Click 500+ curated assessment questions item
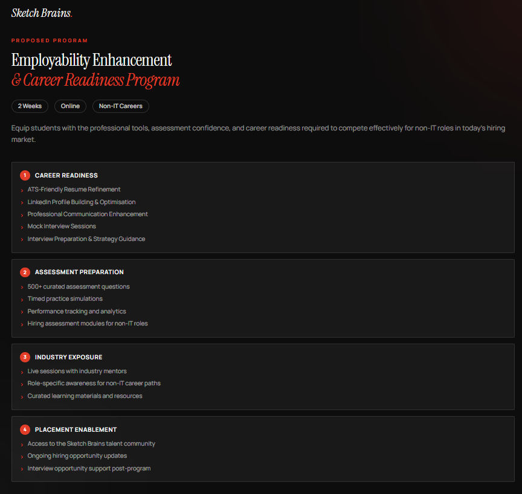 coord(79,286)
